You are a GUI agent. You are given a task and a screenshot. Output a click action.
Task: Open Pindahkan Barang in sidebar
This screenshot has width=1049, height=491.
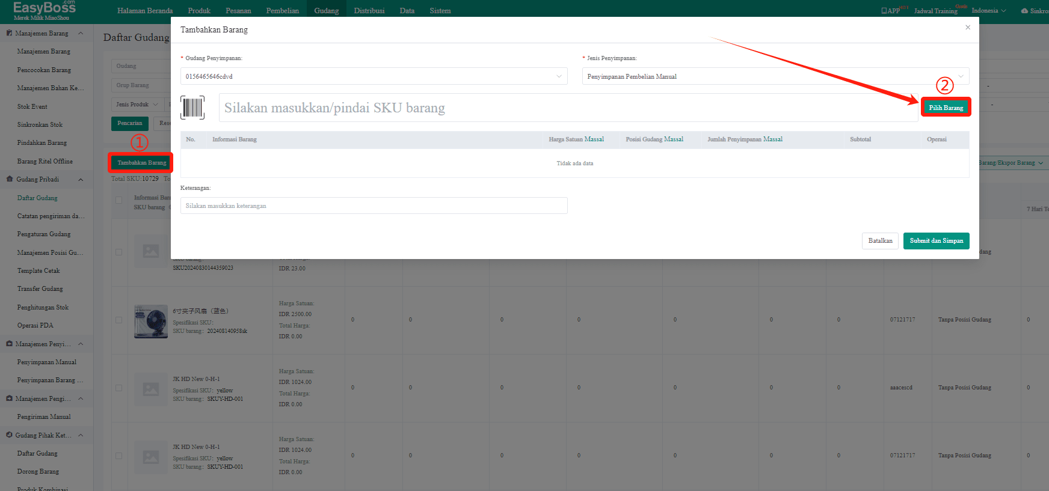pyautogui.click(x=42, y=142)
